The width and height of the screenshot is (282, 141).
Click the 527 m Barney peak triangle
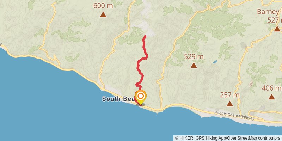[277, 29]
